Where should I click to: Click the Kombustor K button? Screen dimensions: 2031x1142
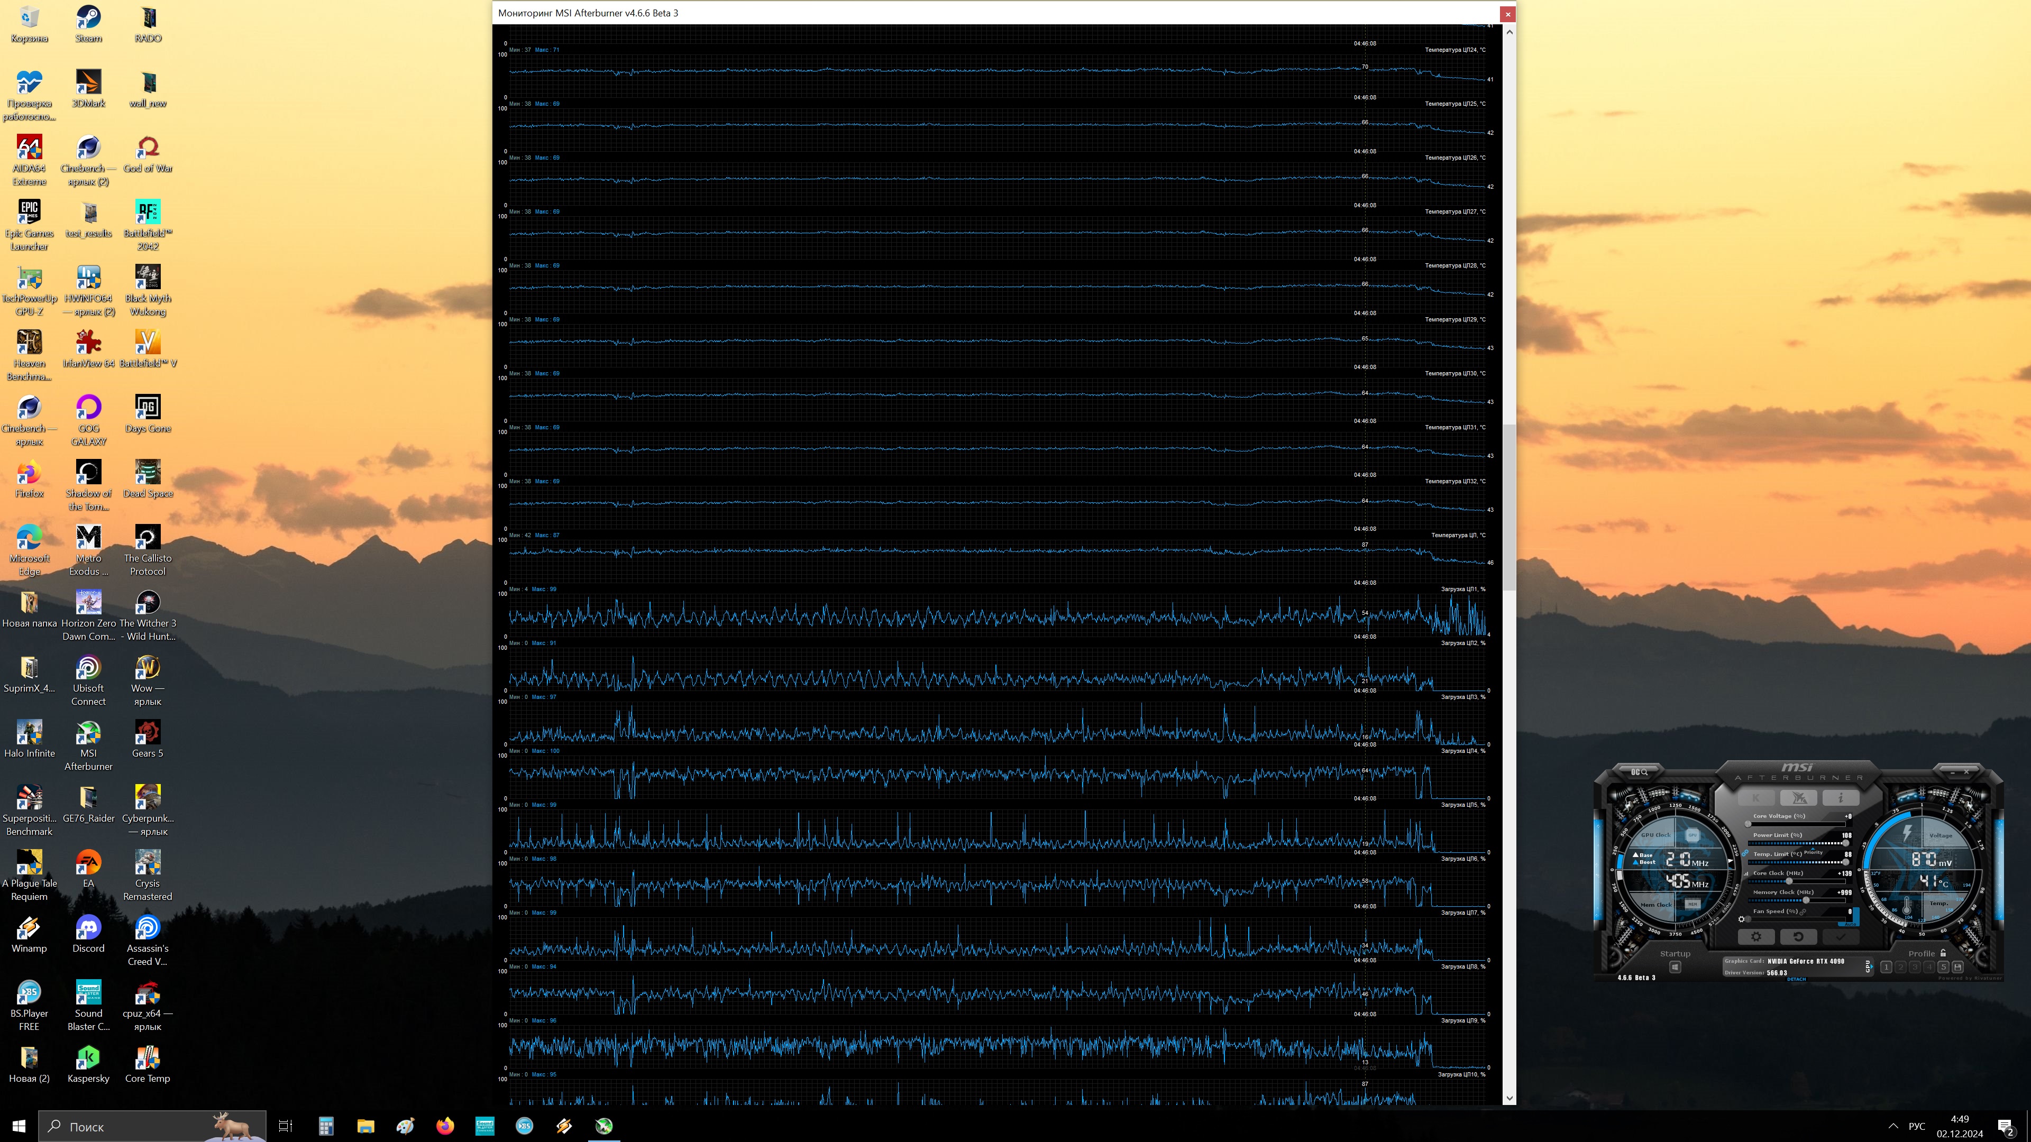[x=1756, y=798]
